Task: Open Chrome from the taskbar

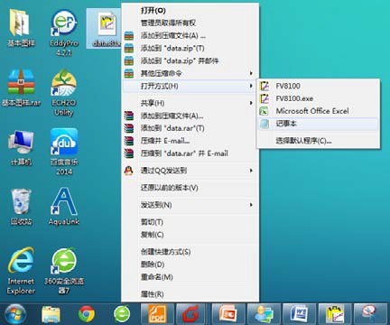Action: (87, 314)
